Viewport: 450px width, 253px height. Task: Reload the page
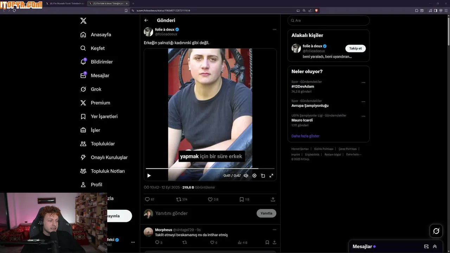(x=14, y=11)
